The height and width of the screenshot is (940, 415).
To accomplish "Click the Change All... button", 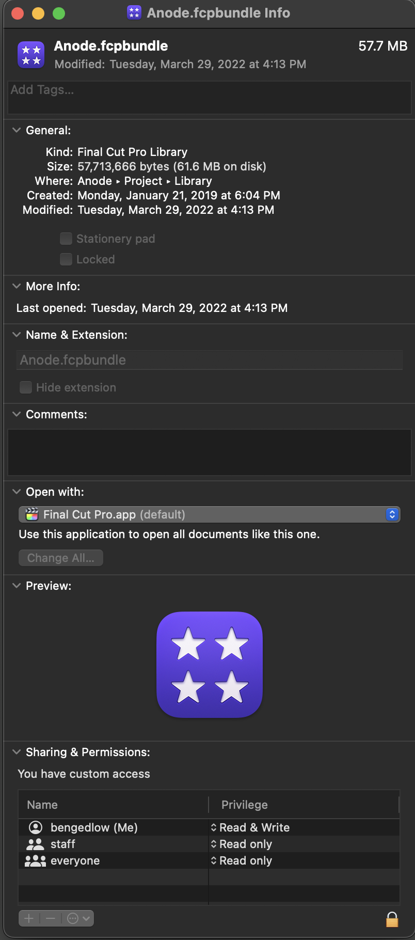I will click(x=61, y=558).
